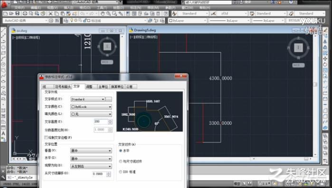
Task: Switch to the Symbols and Arrows tab
Action: coord(63,86)
